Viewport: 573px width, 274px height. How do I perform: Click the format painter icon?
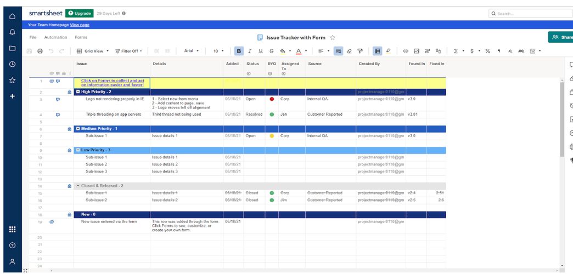[360, 51]
